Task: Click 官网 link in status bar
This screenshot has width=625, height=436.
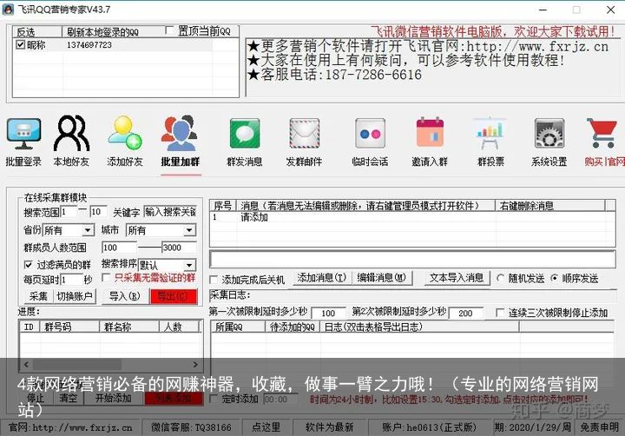Action: coord(70,427)
